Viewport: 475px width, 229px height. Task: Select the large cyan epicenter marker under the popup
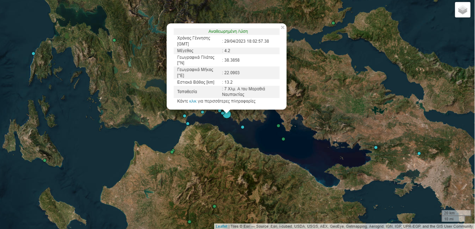coord(227,114)
